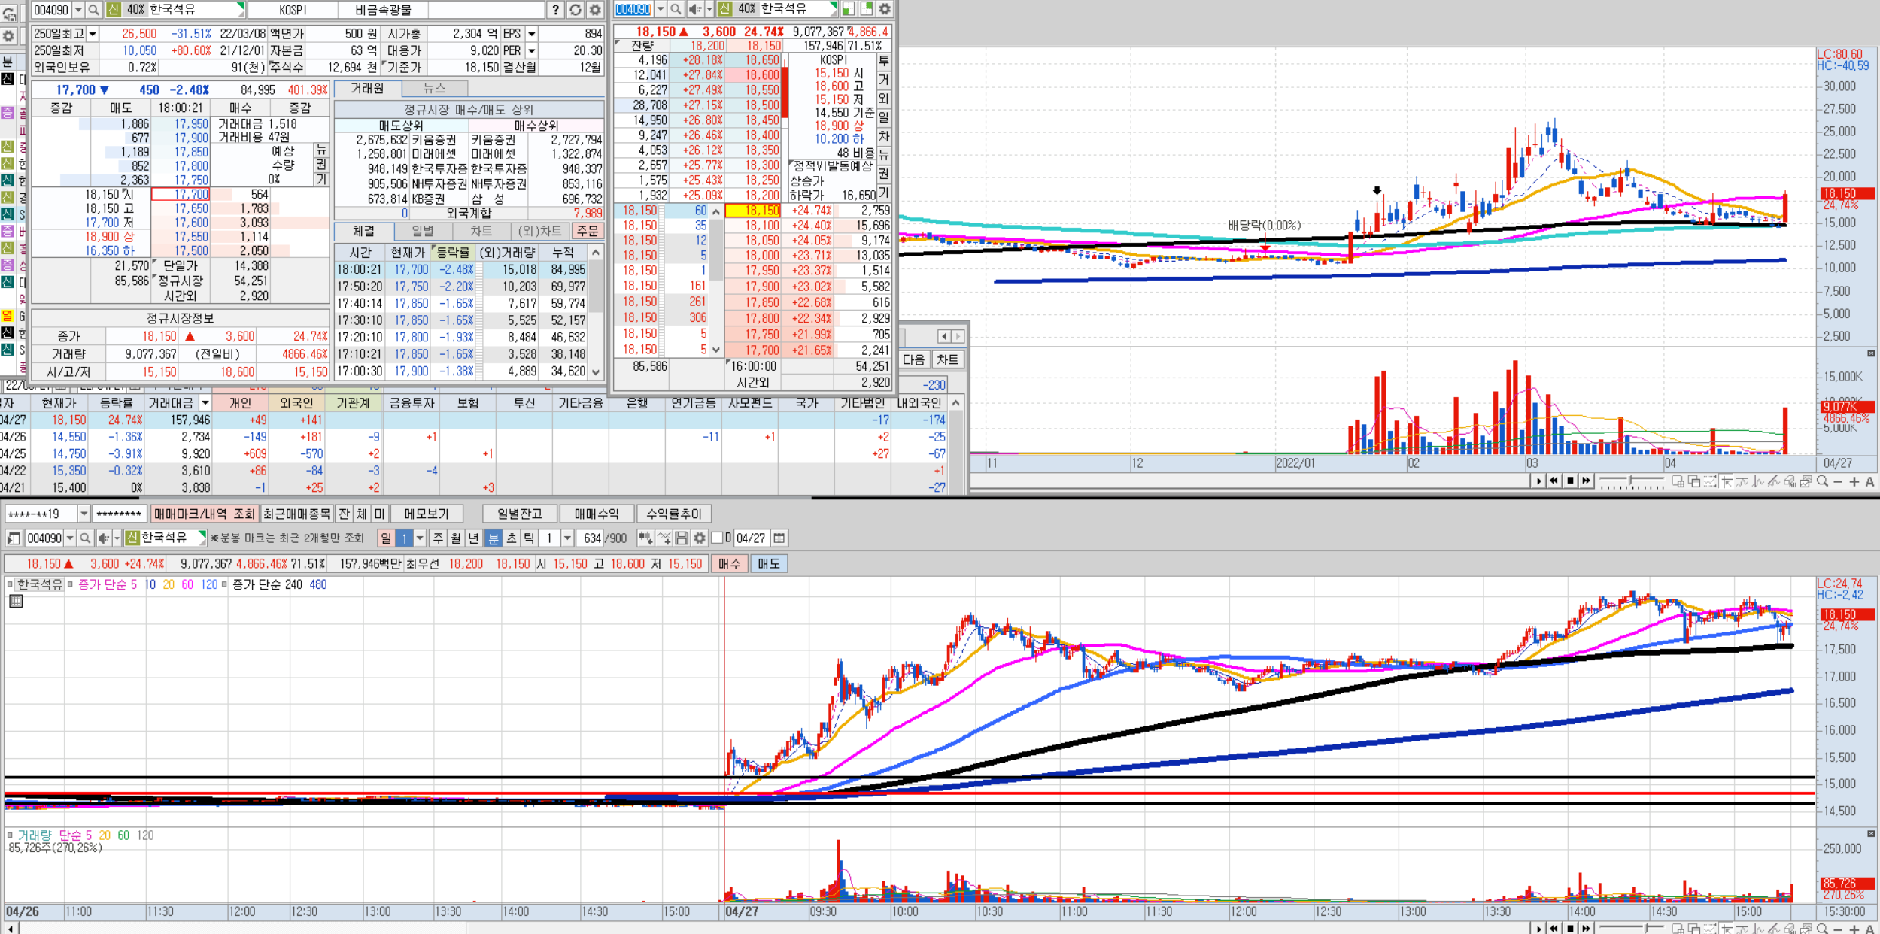1880x934 pixels.
Task: Click the grid data-table icon in the minute chart
Action: pos(16,601)
